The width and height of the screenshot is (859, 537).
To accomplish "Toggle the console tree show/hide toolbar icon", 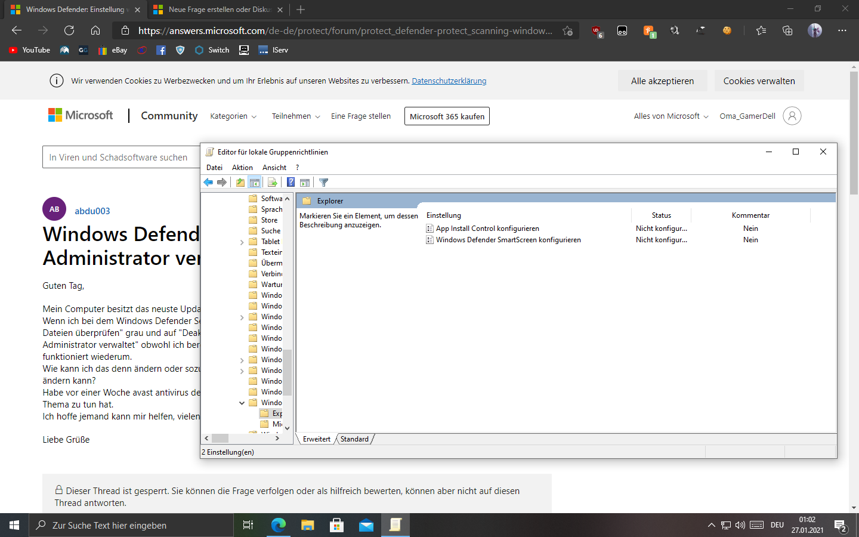I will click(255, 183).
